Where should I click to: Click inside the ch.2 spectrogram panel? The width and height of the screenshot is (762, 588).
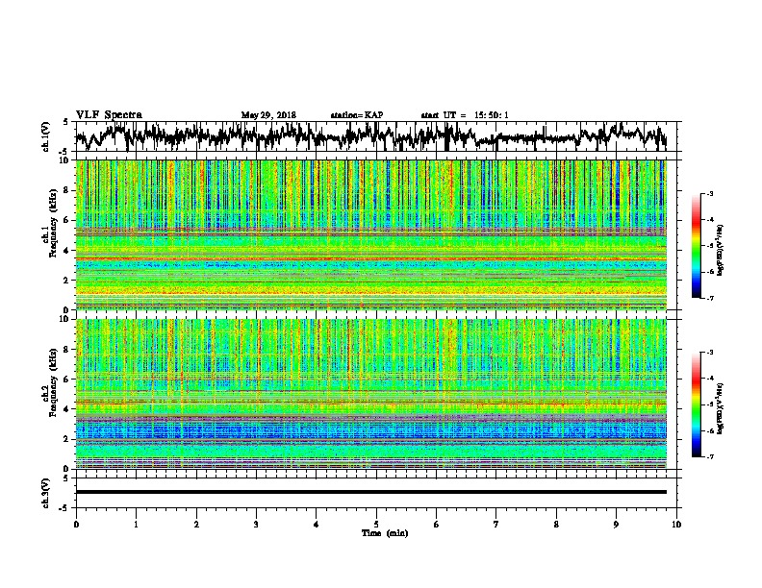coord(371,394)
